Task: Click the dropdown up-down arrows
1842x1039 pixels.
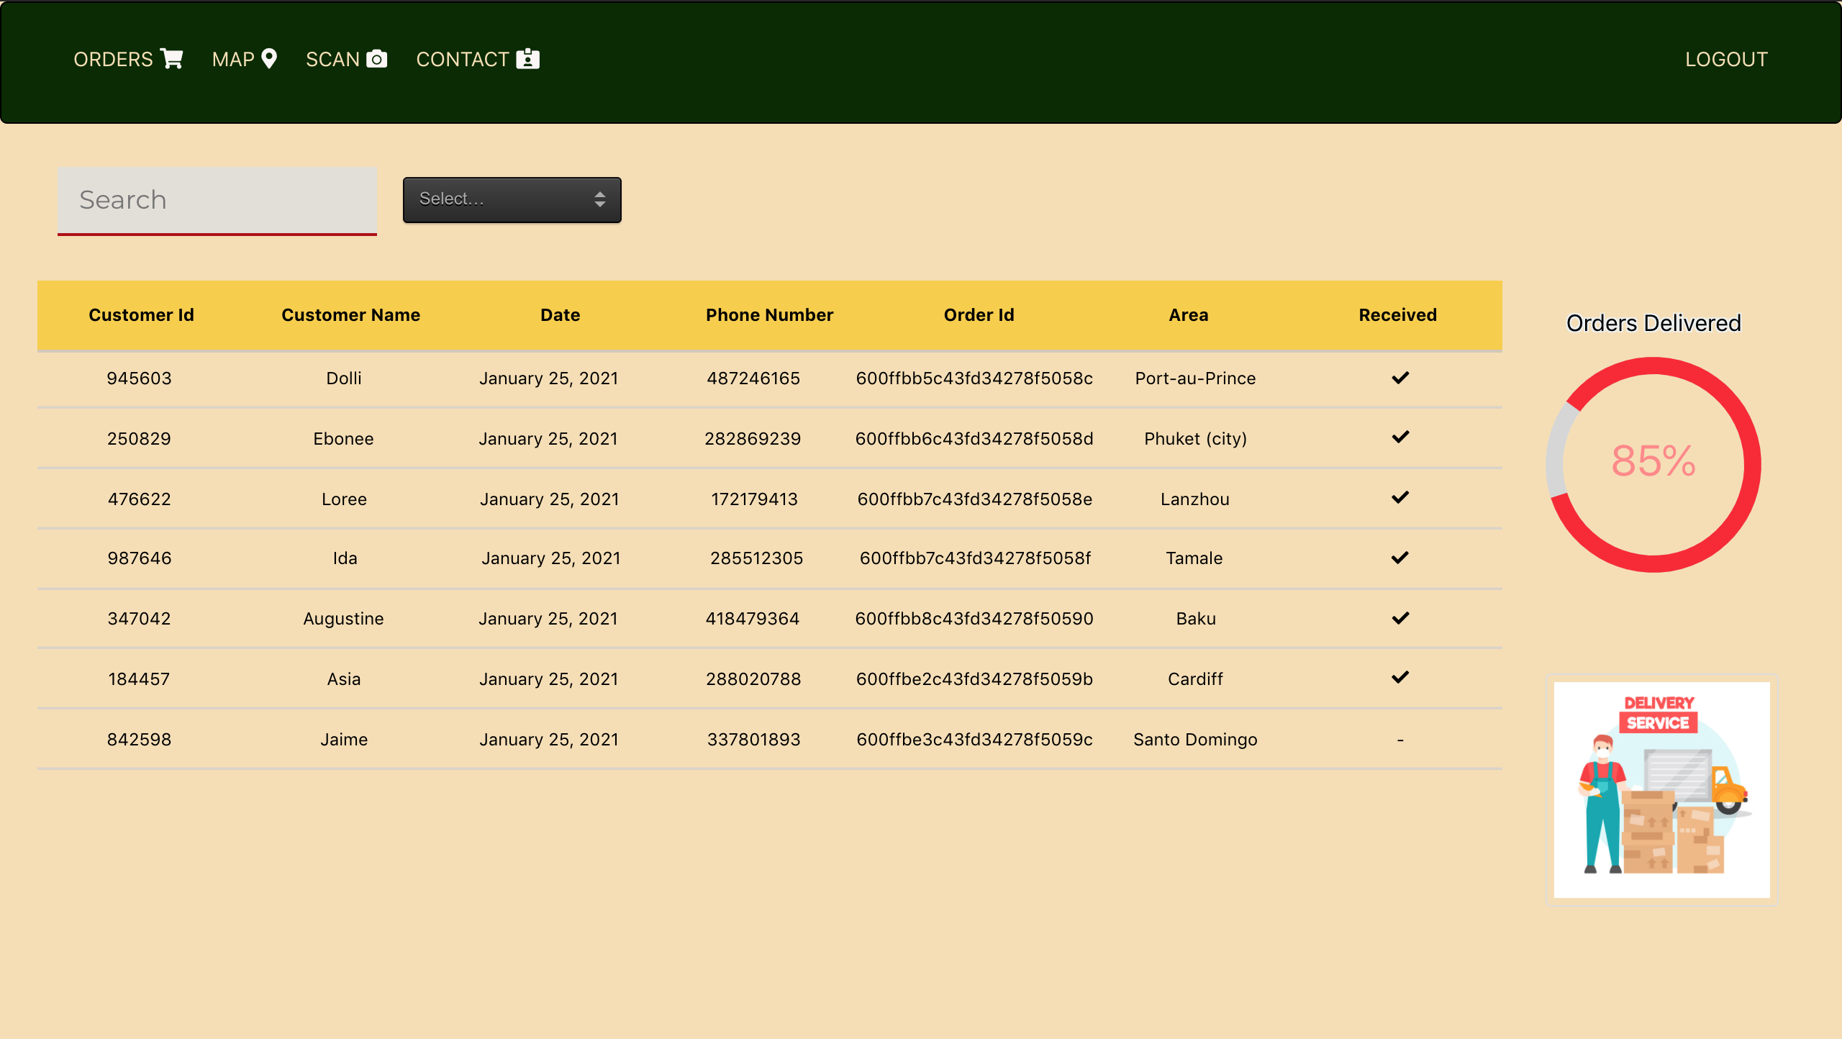Action: pyautogui.click(x=599, y=199)
